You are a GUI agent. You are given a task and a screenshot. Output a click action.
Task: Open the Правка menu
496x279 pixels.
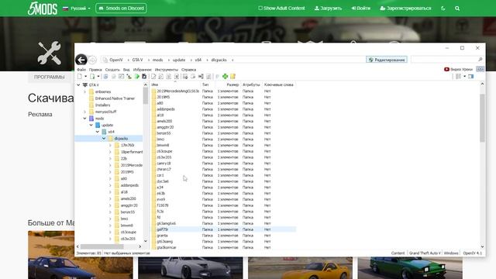click(x=95, y=70)
